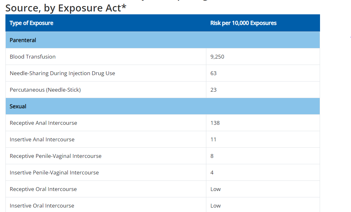Select 'Low' in Receptive Oral Intercourse row

click(215, 189)
